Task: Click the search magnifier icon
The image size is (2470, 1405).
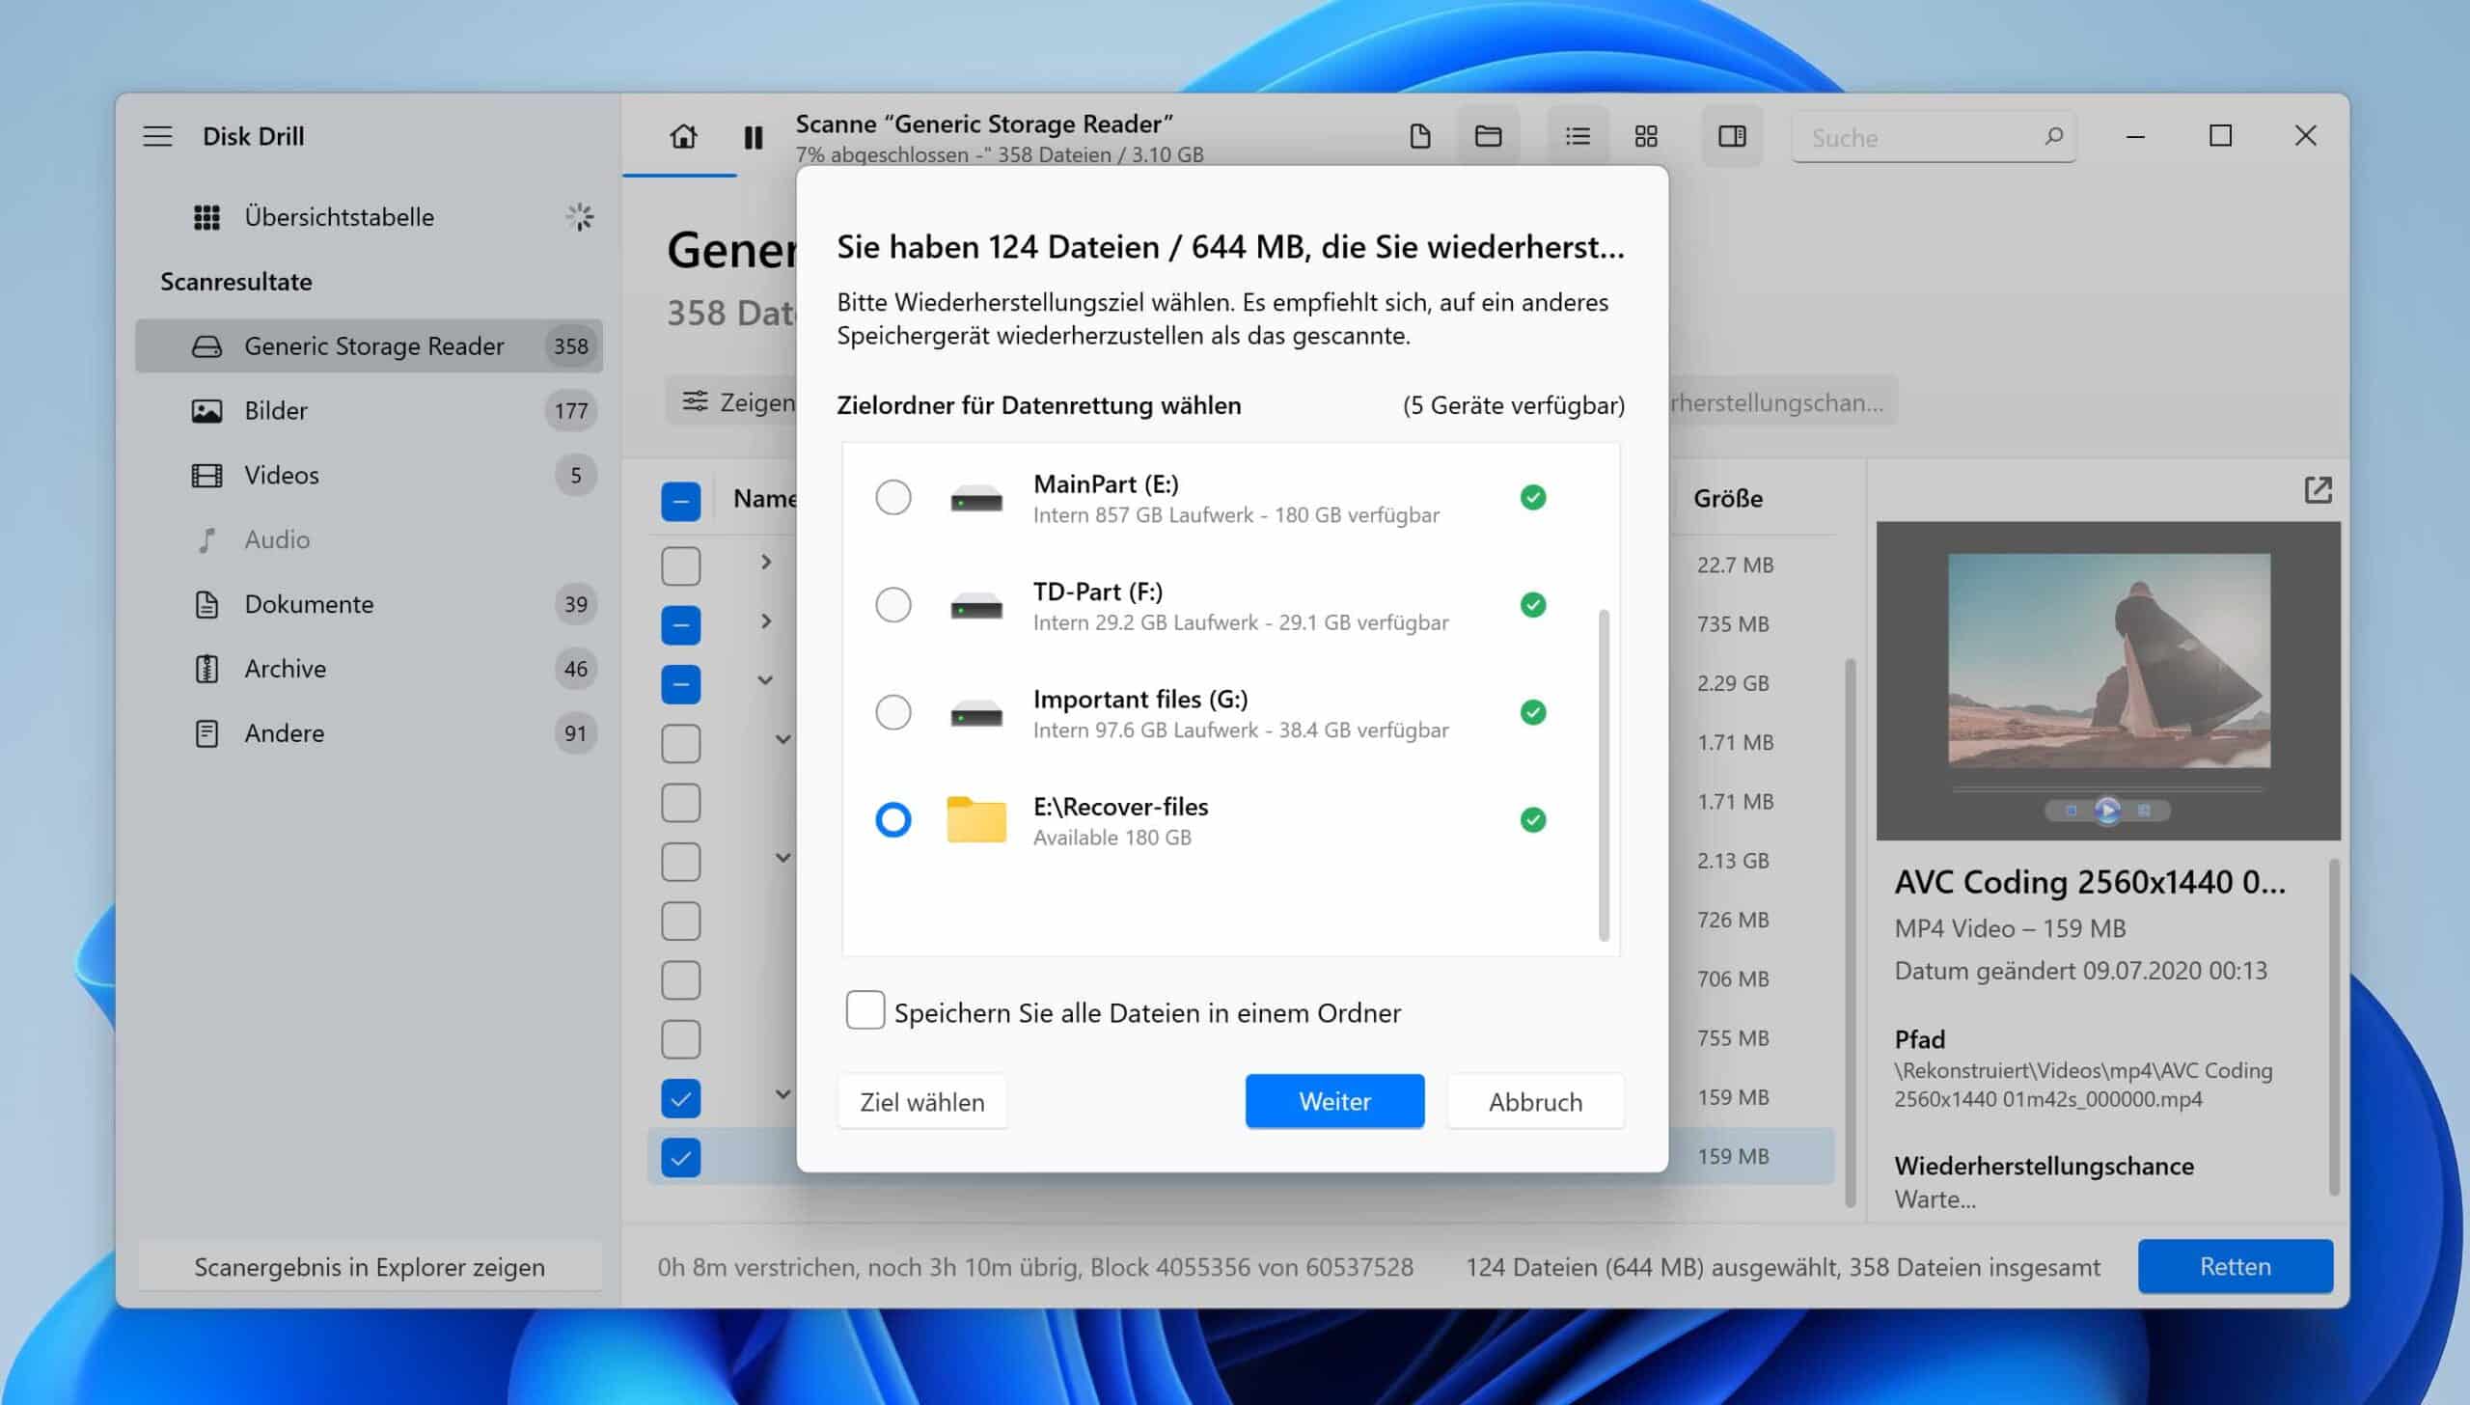Action: [x=2053, y=136]
